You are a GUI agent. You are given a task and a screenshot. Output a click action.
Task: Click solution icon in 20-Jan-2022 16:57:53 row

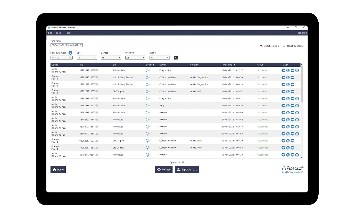(148, 134)
